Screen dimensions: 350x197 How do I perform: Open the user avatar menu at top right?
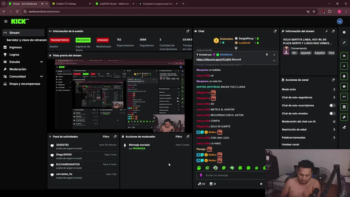340,21
